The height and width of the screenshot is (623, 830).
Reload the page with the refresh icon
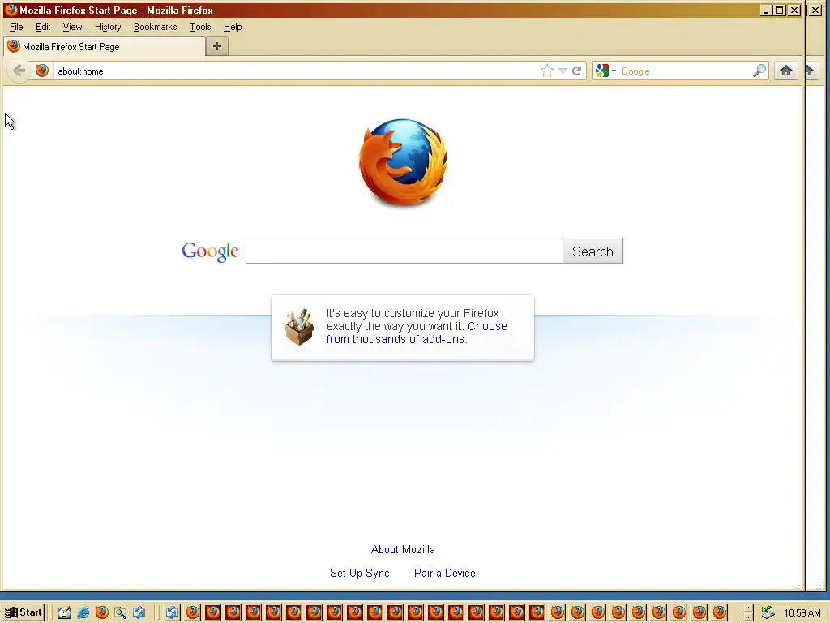pyautogui.click(x=577, y=71)
